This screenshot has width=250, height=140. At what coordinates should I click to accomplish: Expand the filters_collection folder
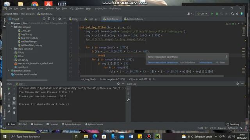pyautogui.click(x=12, y=49)
